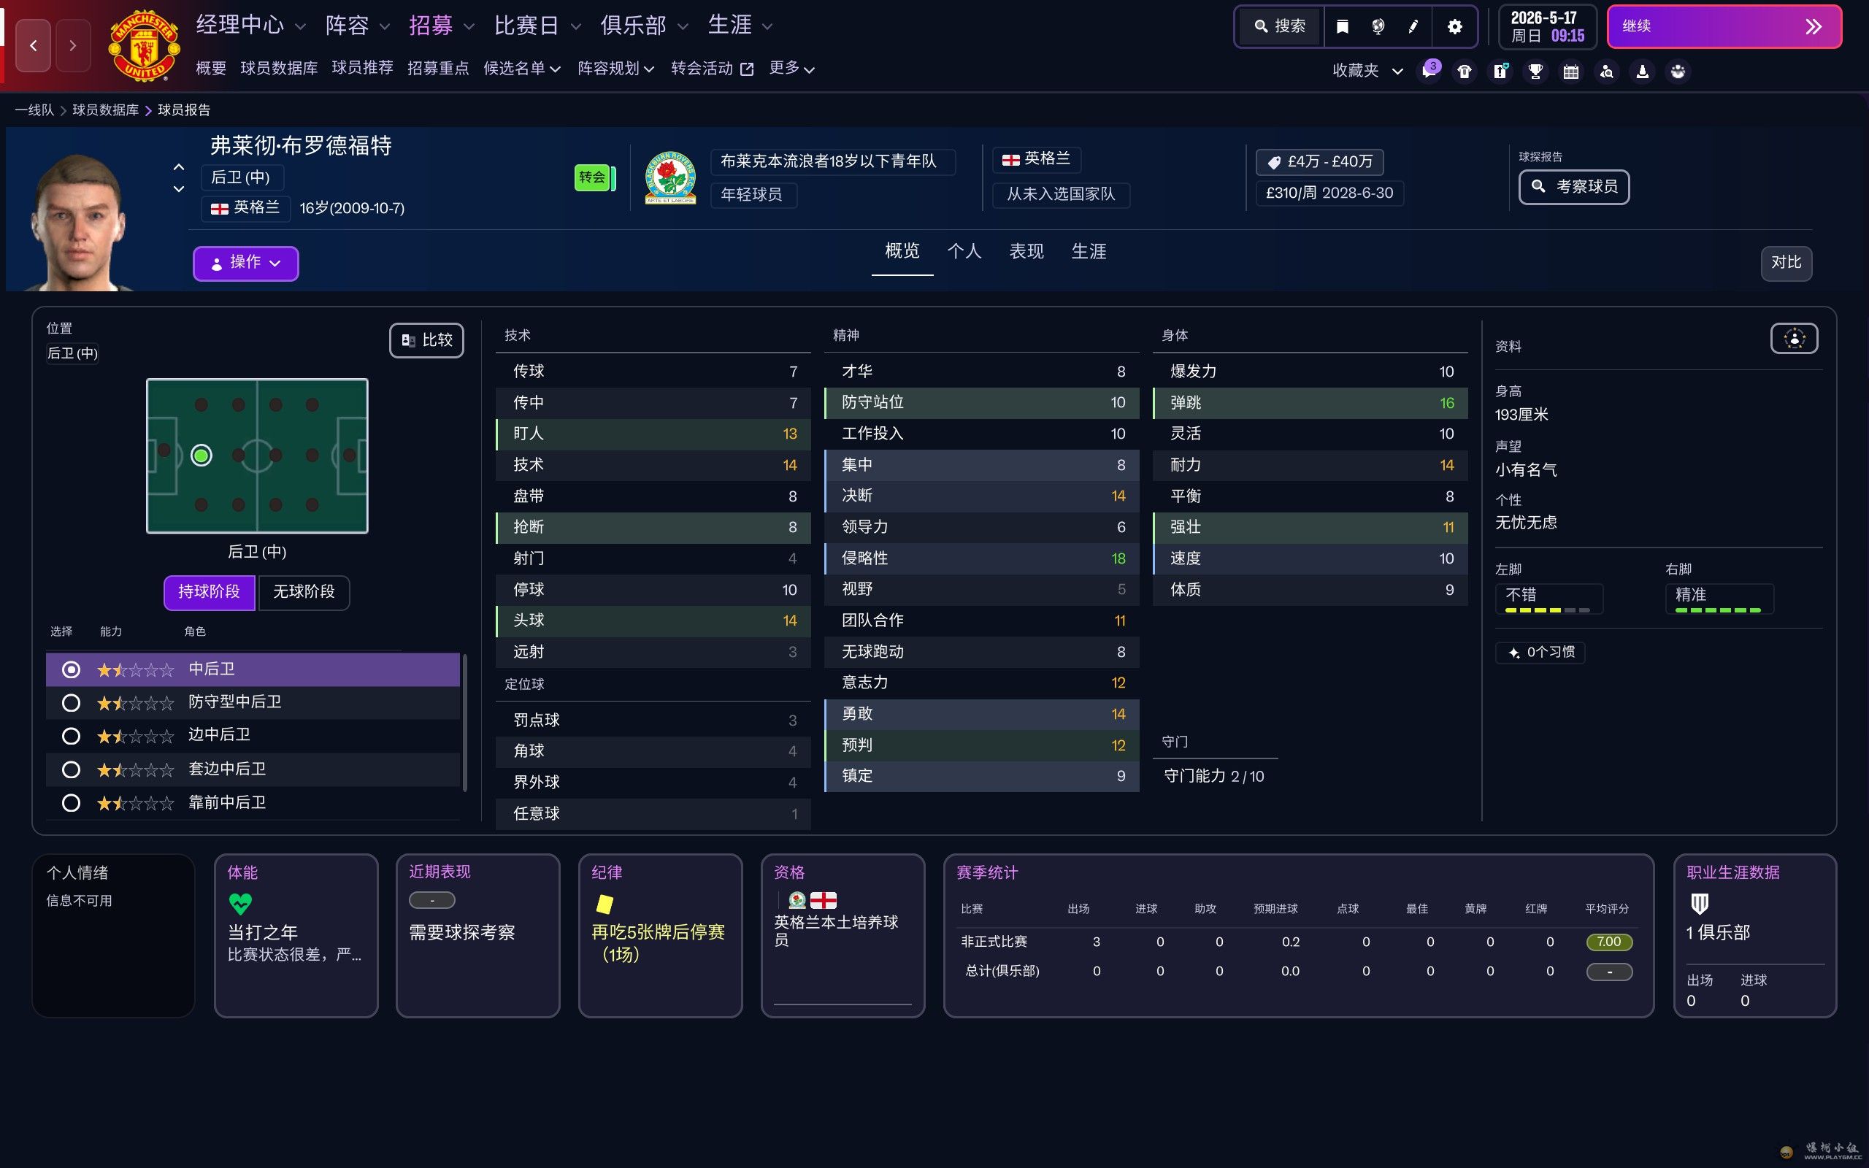Open the calendar schedule icon
The image size is (1869, 1168).
tap(1571, 72)
